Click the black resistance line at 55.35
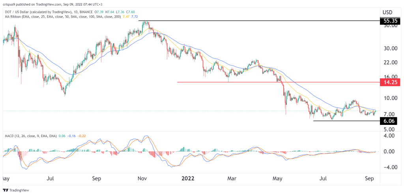Screen dimensions: 404x195 coord(259,20)
